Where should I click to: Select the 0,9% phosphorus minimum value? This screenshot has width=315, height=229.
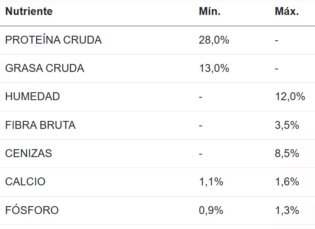[211, 210]
